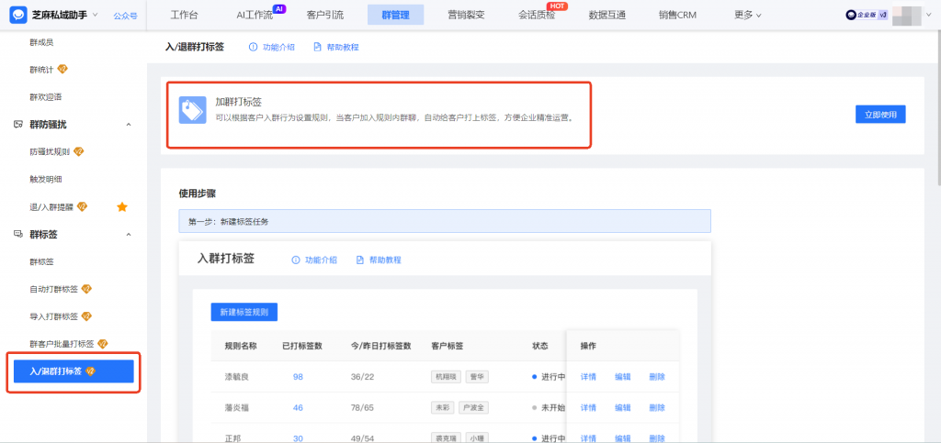Open the user avatar dropdown arrow
941x443 pixels.
929,16
